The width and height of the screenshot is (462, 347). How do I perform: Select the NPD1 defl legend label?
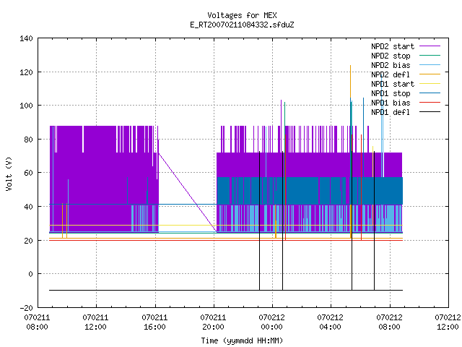pyautogui.click(x=390, y=112)
